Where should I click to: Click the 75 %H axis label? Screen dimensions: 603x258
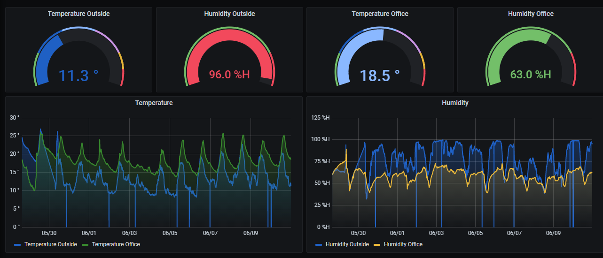tap(322, 161)
